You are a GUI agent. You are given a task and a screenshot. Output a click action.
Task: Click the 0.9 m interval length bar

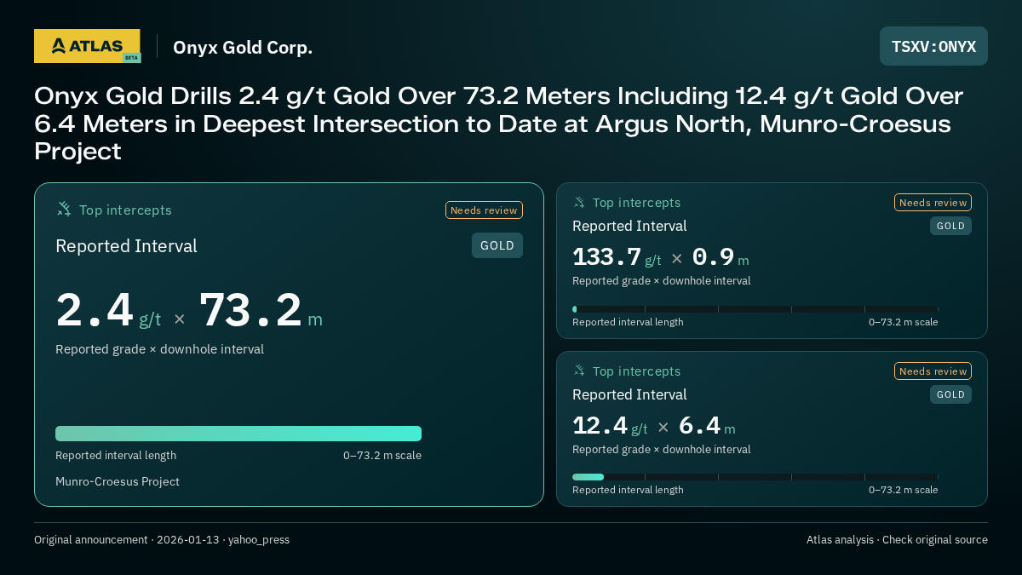click(x=755, y=309)
